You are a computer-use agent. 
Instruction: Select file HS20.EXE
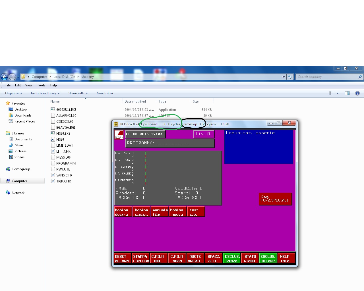click(63, 134)
